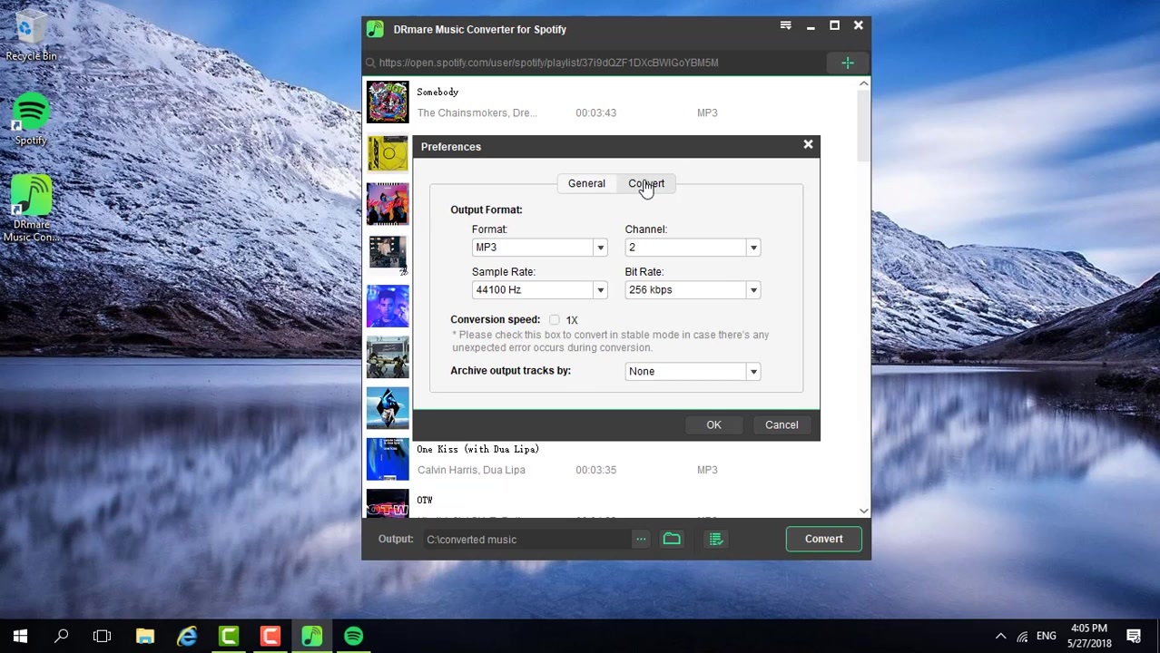The image size is (1160, 653).
Task: Open the converted history list icon
Action: tap(716, 539)
